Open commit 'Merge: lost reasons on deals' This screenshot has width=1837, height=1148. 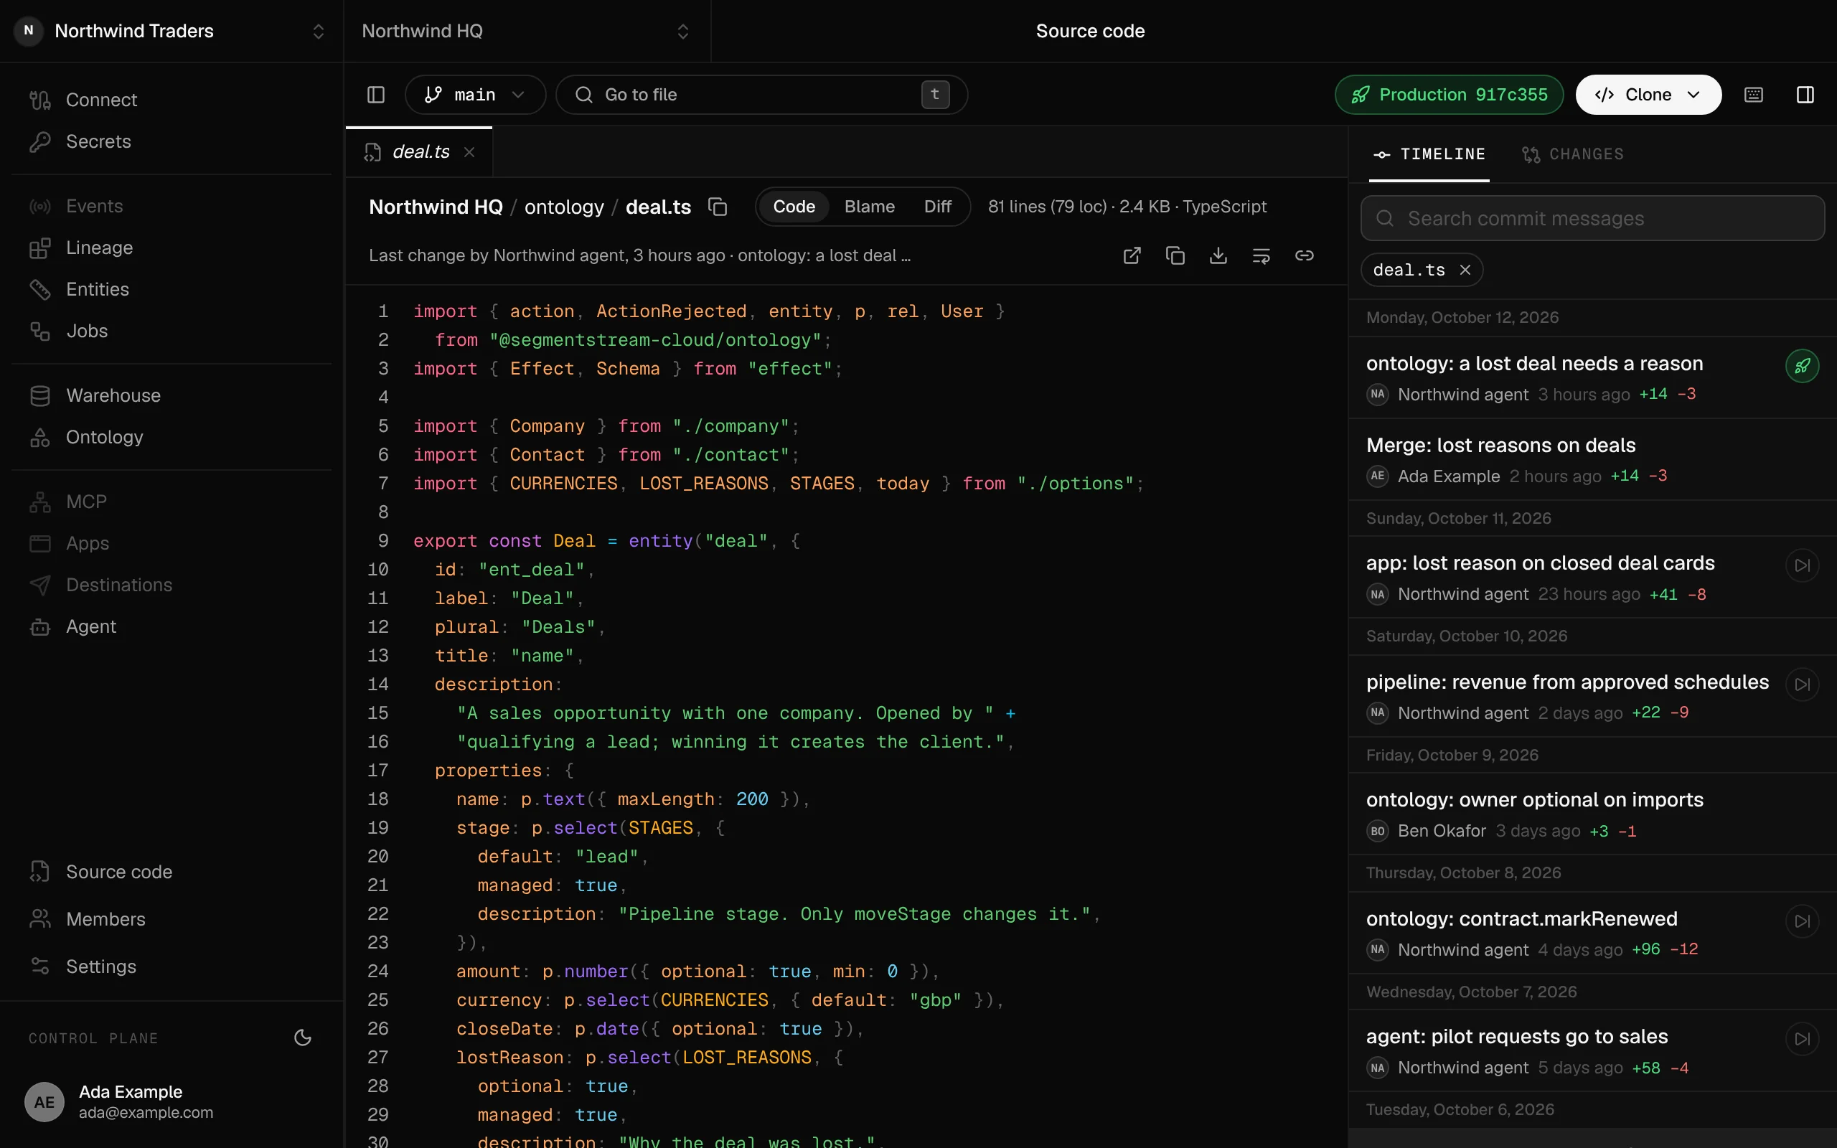(x=1592, y=459)
